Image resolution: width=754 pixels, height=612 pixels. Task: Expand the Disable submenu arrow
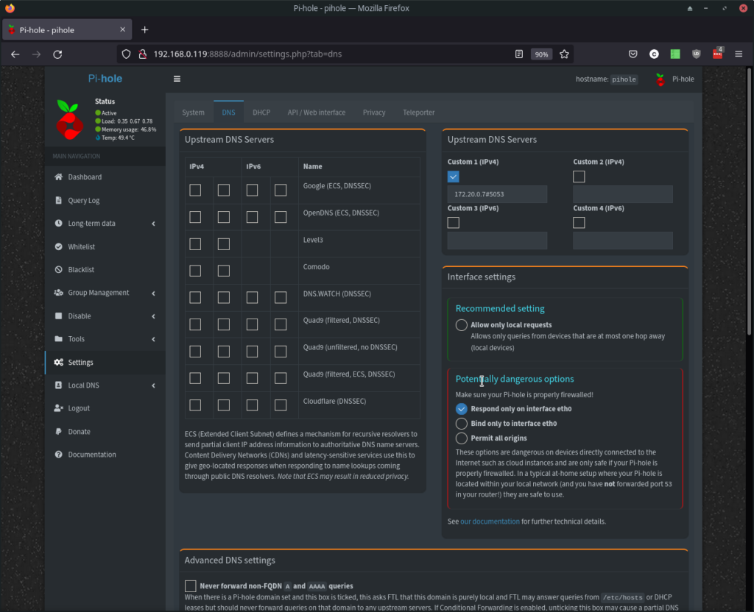coord(153,316)
